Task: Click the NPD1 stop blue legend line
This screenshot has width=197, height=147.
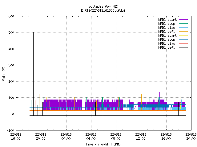Action: [183, 40]
